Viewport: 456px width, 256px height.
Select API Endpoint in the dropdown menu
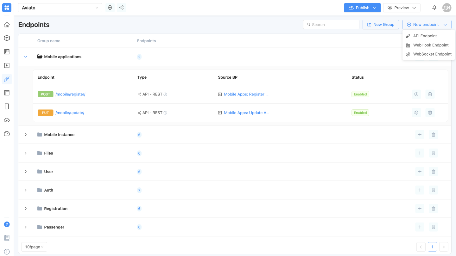[x=425, y=36]
